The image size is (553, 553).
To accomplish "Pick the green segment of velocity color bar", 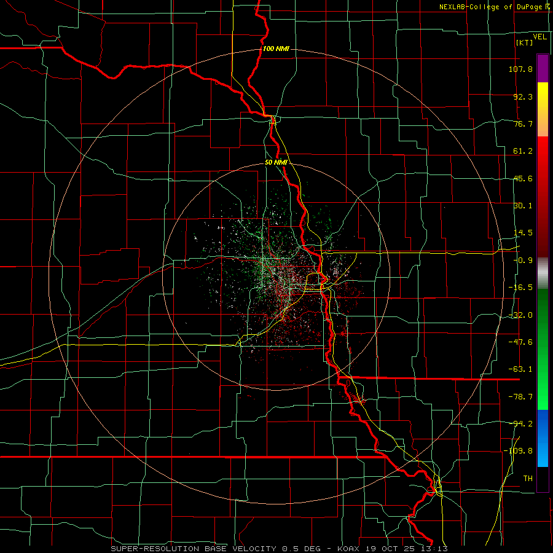I will click(x=543, y=349).
